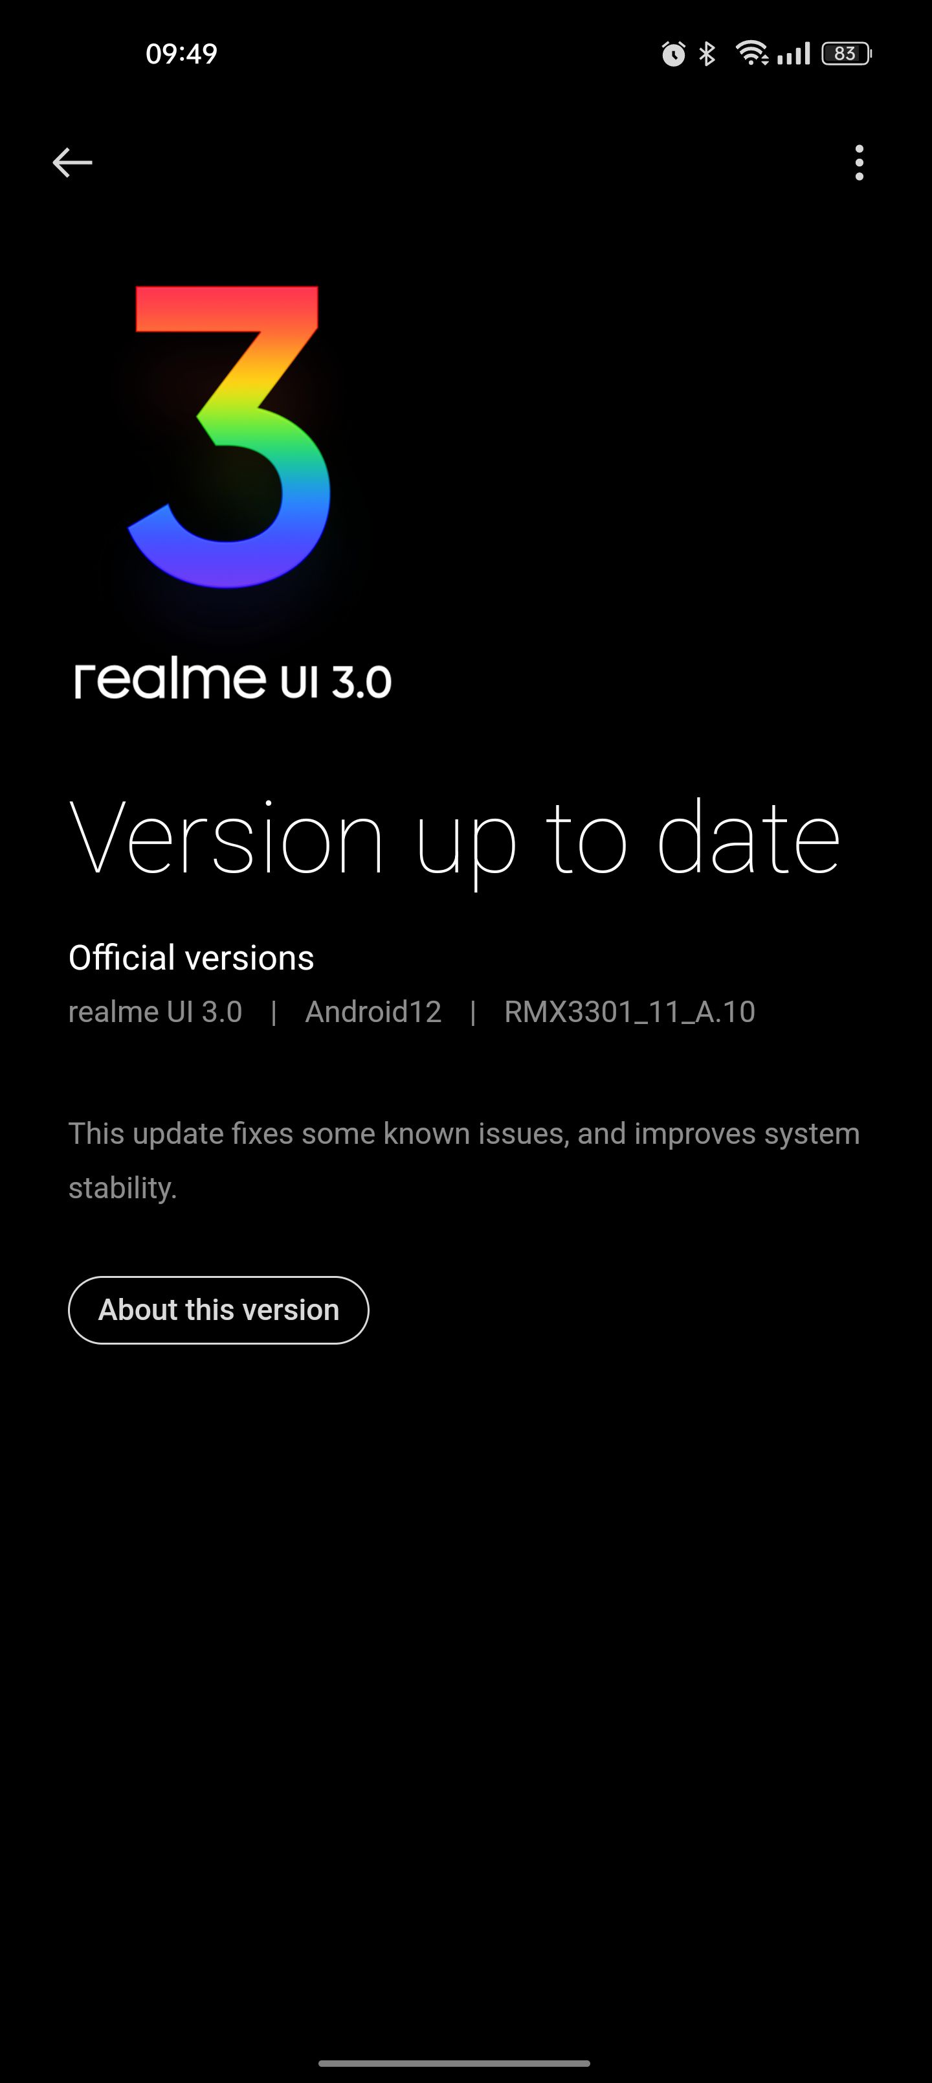
Task: Tap the battery level indicator
Action: (845, 53)
